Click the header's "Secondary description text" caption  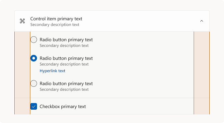tap(55, 25)
